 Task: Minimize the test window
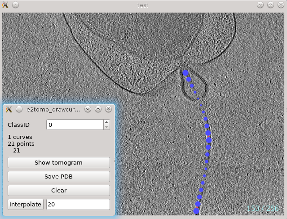(261, 5)
